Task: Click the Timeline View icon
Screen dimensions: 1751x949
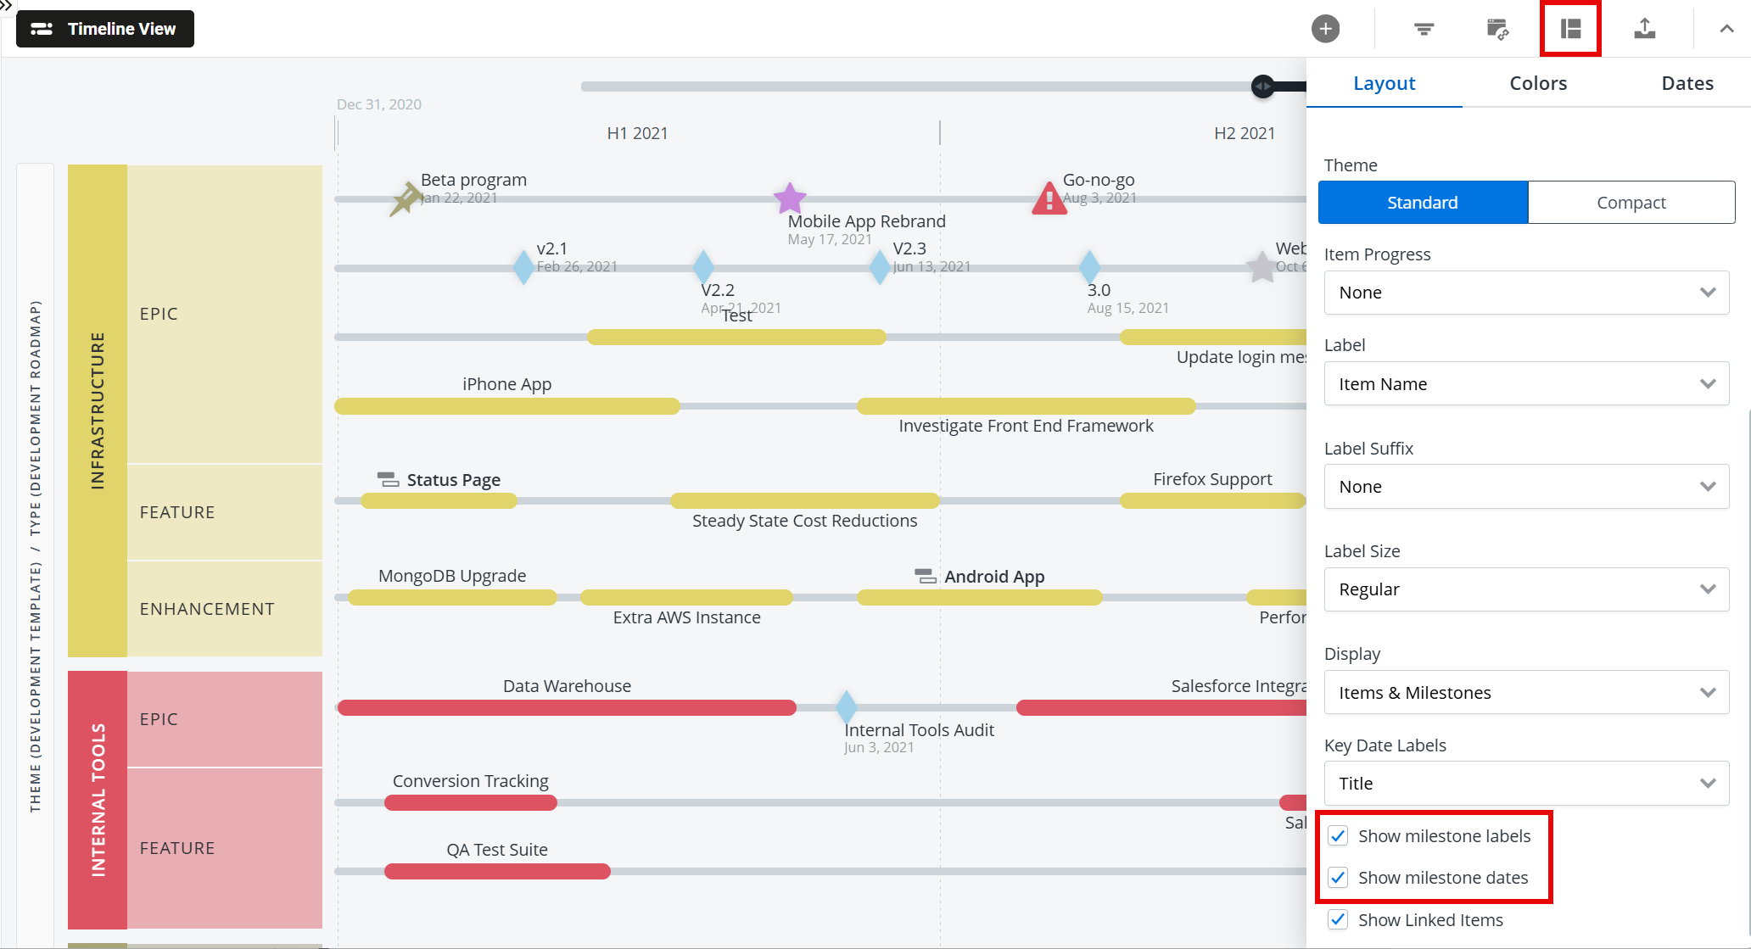Action: pyautogui.click(x=42, y=28)
